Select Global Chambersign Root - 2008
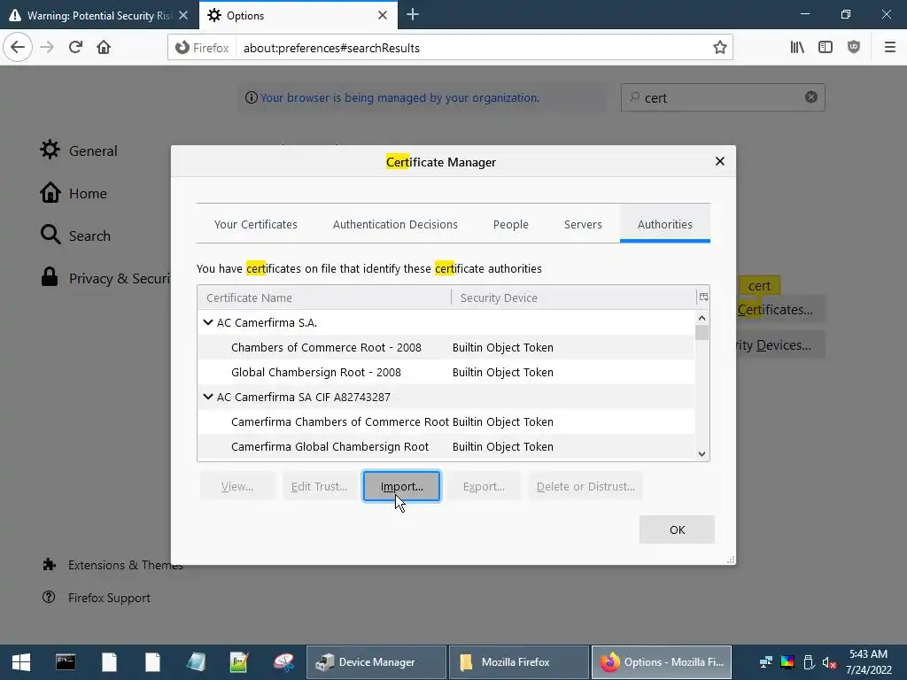This screenshot has width=907, height=680. click(446, 372)
